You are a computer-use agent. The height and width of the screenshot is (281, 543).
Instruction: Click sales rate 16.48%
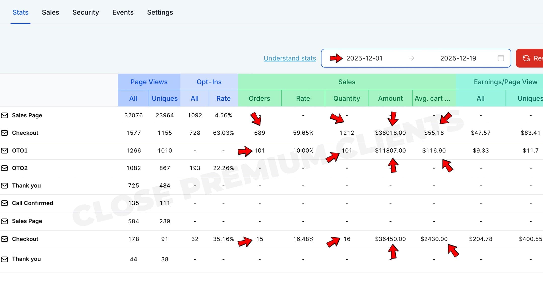303,239
